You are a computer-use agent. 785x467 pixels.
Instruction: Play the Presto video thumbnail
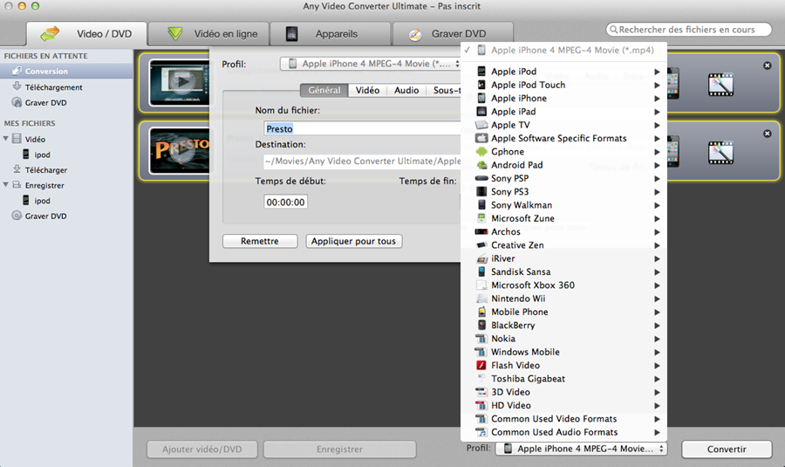pyautogui.click(x=181, y=150)
